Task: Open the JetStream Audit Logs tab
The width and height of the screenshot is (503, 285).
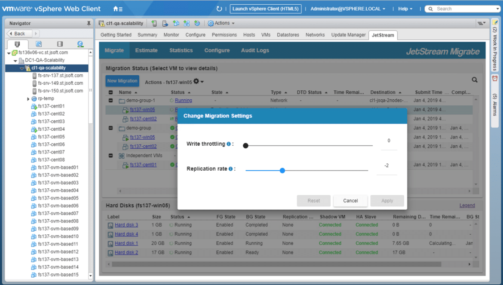Action: coord(255,50)
